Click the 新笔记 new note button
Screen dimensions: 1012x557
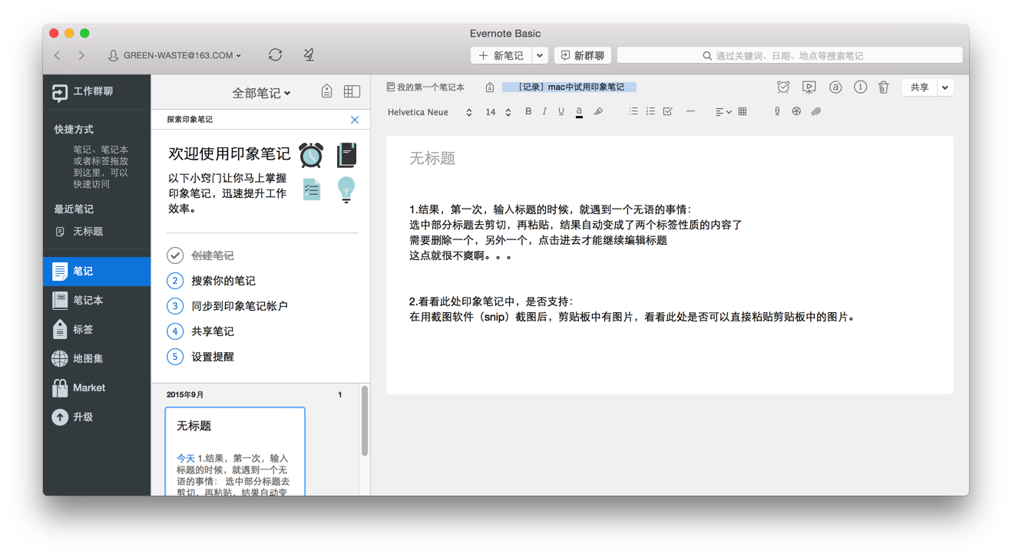click(x=501, y=55)
